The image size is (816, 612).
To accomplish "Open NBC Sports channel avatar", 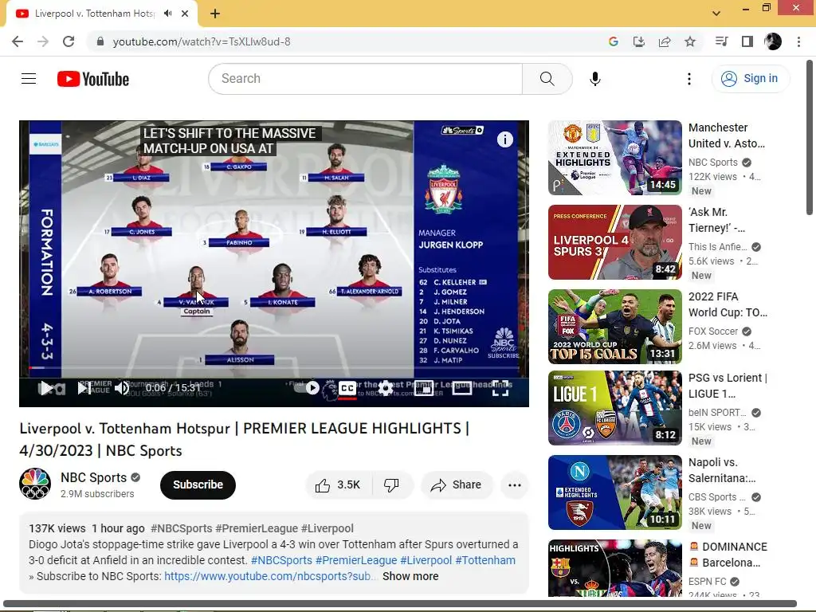I will click(35, 484).
